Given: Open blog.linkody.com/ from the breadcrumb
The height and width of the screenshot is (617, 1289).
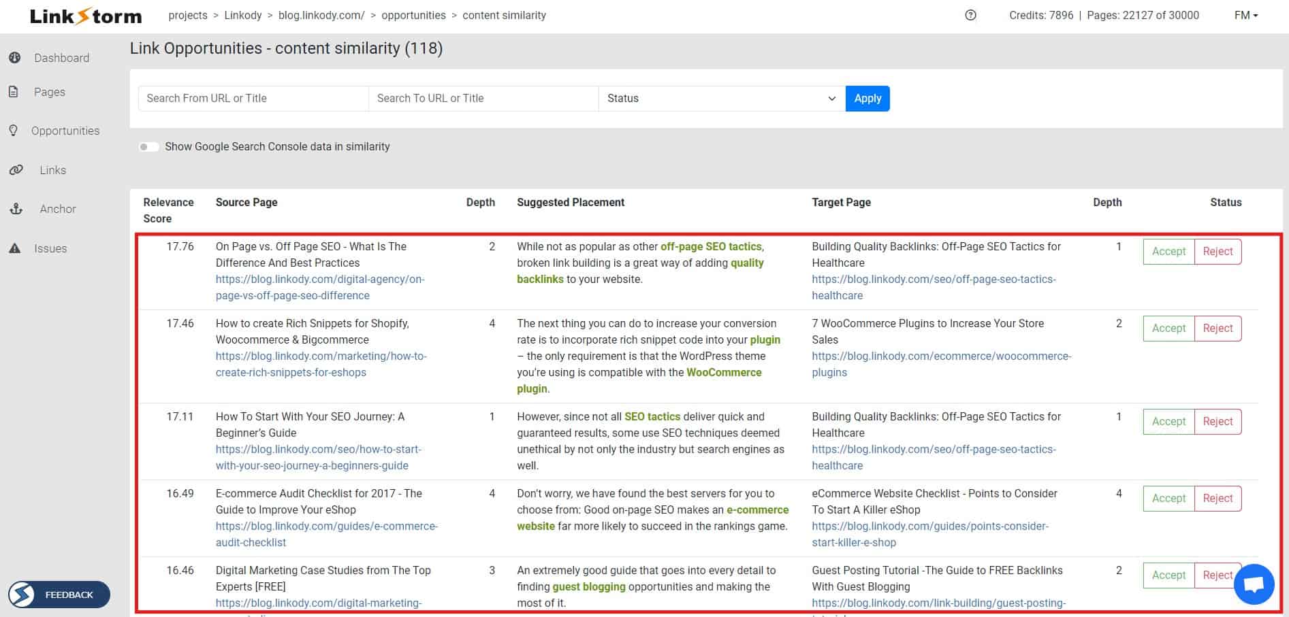Looking at the screenshot, I should (320, 15).
